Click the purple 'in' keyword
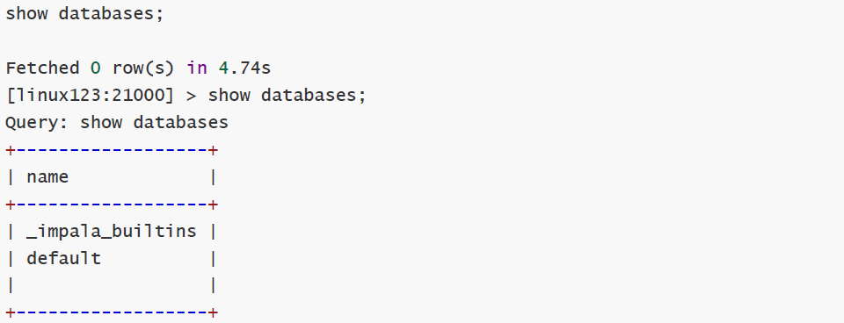The image size is (844, 323). (x=196, y=68)
